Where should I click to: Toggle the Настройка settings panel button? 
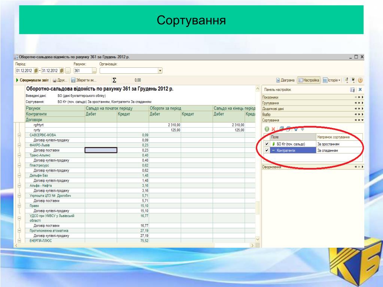(x=309, y=80)
